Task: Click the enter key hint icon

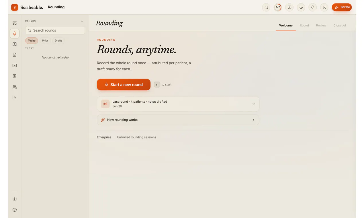Action: (x=157, y=85)
